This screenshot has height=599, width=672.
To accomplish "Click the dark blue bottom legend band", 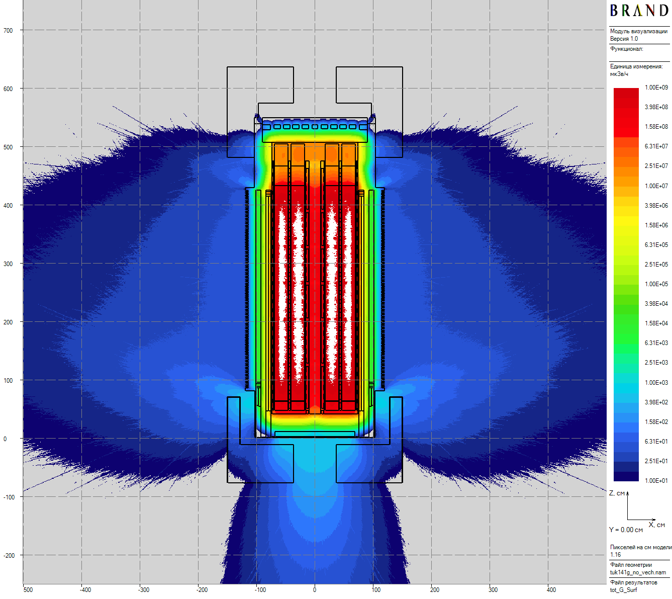I will (x=626, y=477).
